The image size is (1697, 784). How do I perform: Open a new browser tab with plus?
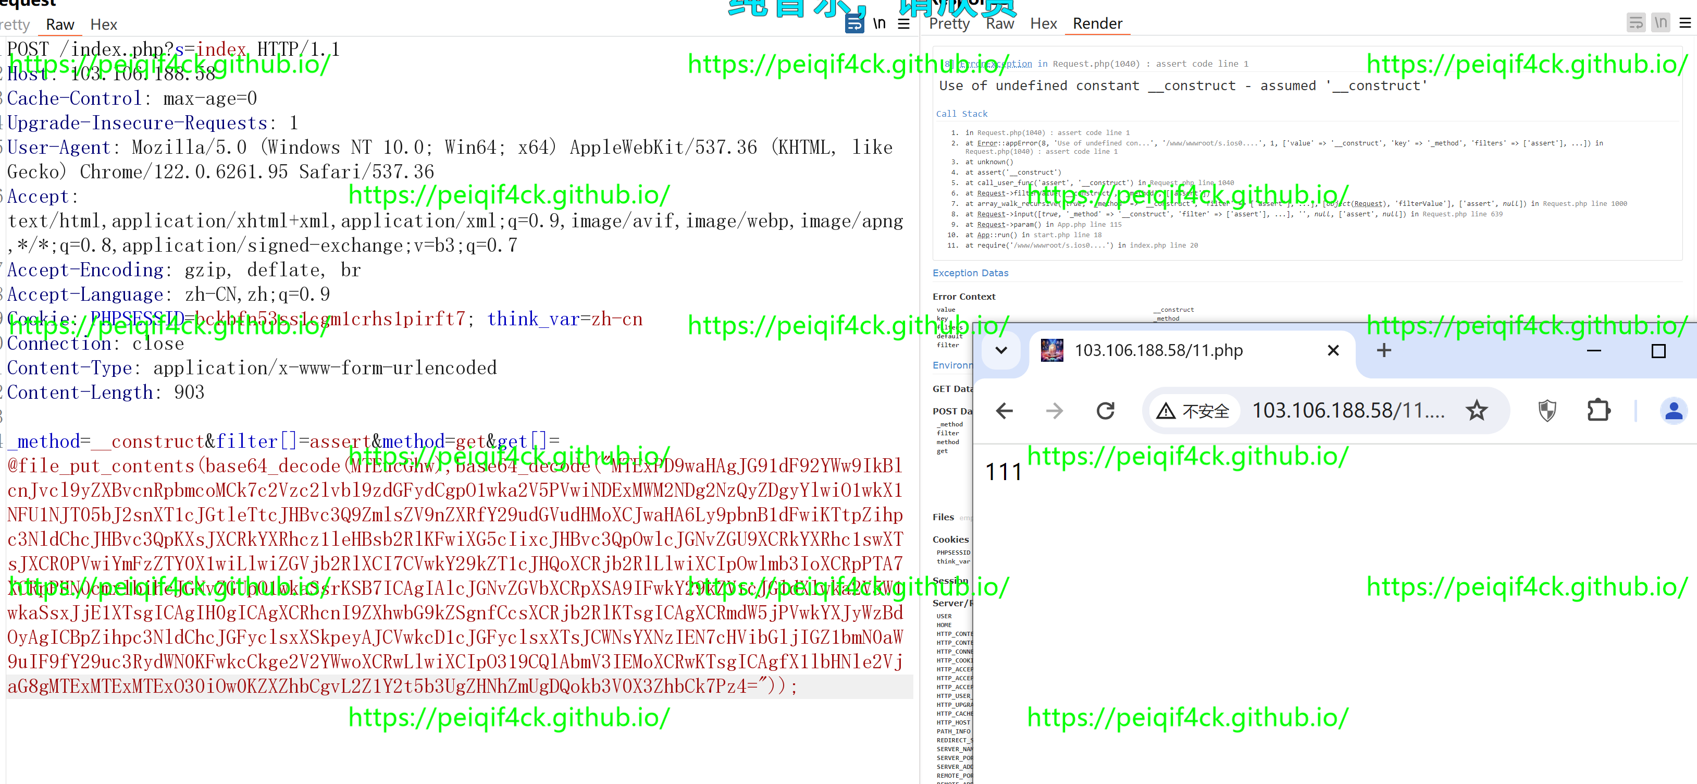point(1383,350)
